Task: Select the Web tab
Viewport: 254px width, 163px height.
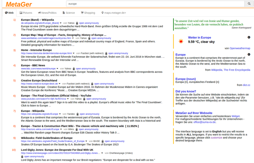Action: point(9,13)
